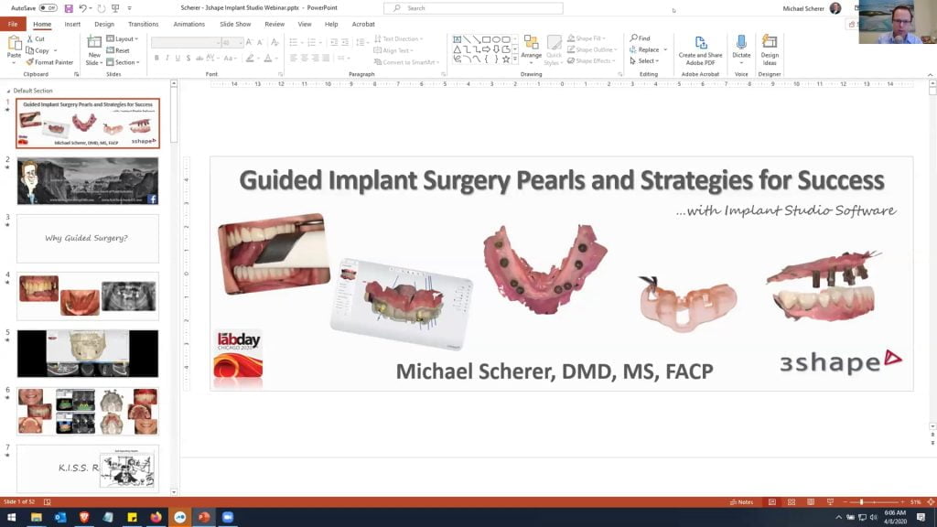Click the Reset slide button
The height and width of the screenshot is (527, 937).
click(118, 50)
